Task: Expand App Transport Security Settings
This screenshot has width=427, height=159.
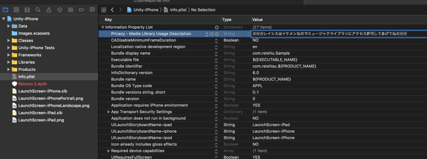Action: click(108, 112)
